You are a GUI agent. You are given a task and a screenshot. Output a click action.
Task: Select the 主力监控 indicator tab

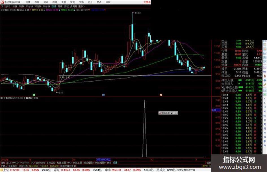[x=51, y=163]
